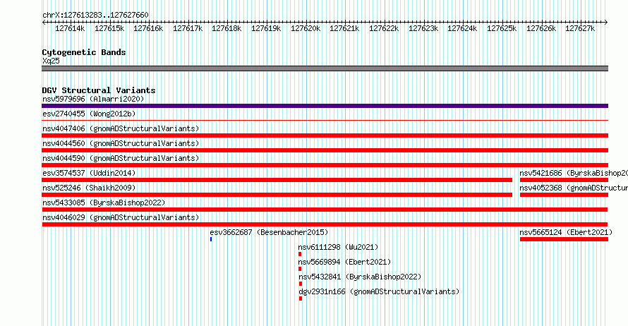Open variant nsv5979696 (Almarri2020) label
Screen dimensions: 628x326
[93, 99]
